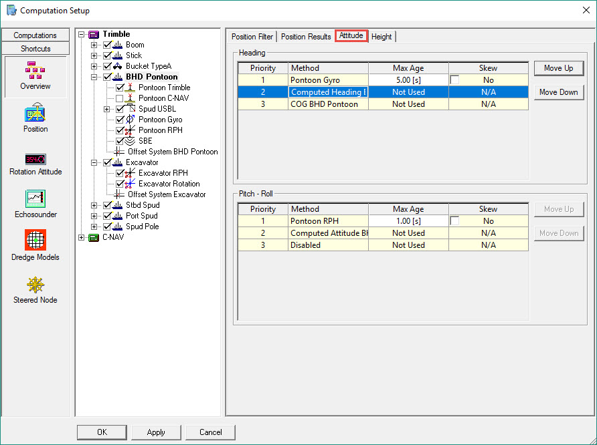Collapse the Excavator tree node
The image size is (597, 445).
[94, 162]
